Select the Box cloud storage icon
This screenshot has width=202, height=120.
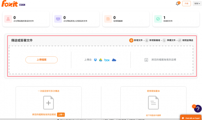click(x=107, y=60)
